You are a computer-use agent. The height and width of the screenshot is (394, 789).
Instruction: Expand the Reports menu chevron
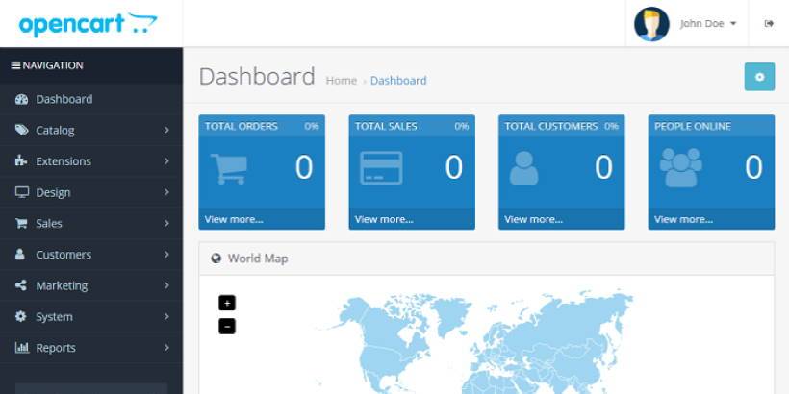(x=166, y=348)
